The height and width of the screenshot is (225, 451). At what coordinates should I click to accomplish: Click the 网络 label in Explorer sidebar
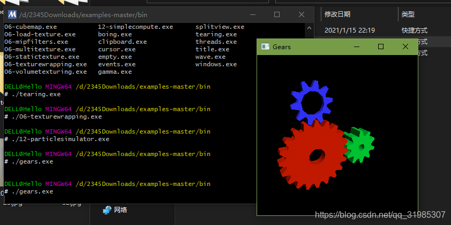(121, 210)
